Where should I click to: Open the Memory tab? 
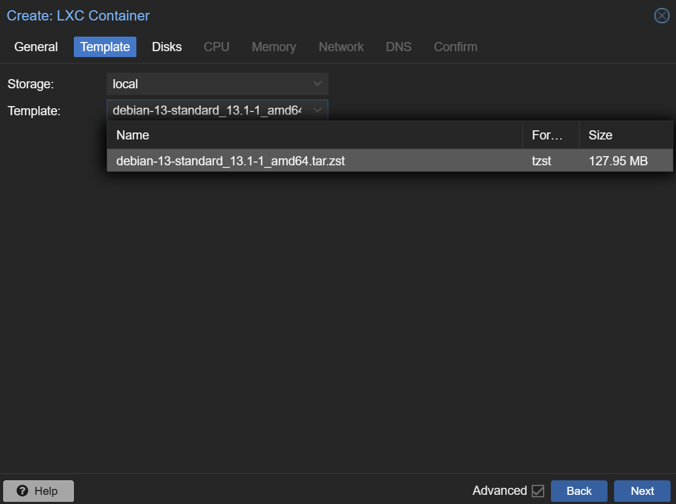[x=273, y=47]
